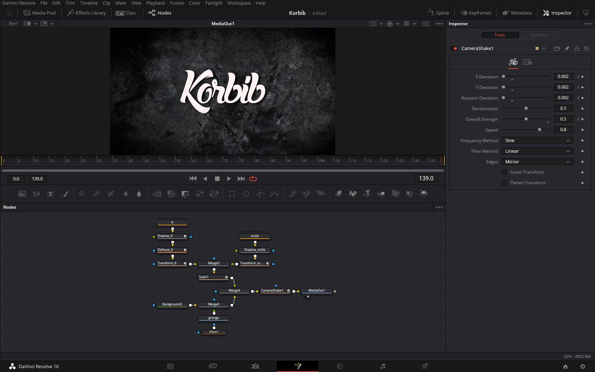Click the Randomness slider handle

(526, 108)
